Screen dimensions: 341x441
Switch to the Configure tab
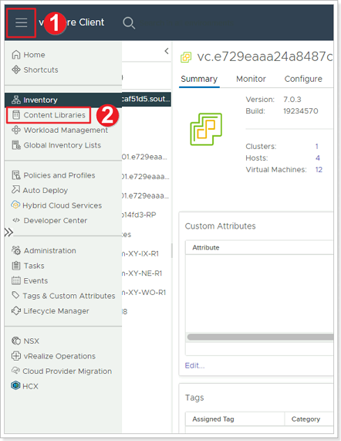(x=303, y=79)
